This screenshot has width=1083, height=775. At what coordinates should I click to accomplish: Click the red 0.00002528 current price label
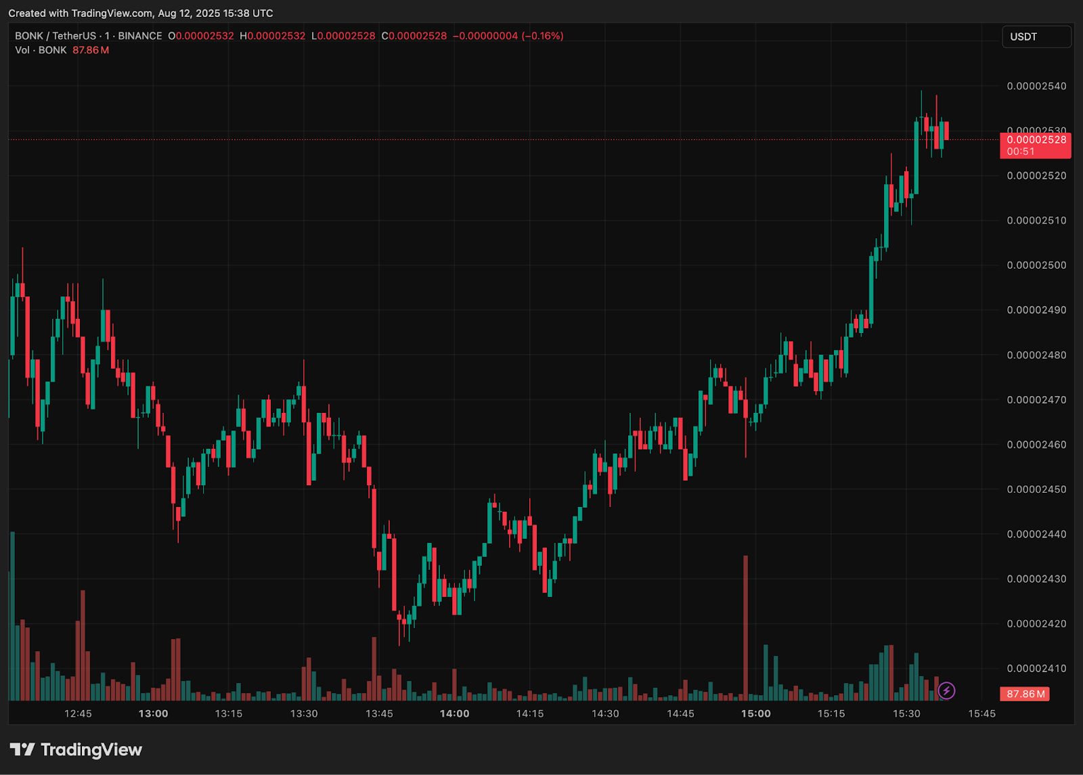coord(1036,140)
